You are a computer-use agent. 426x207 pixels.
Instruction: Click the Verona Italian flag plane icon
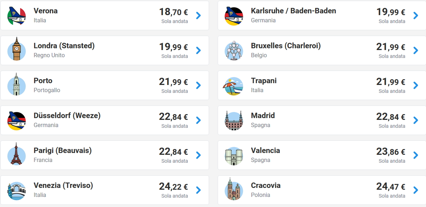point(17,15)
